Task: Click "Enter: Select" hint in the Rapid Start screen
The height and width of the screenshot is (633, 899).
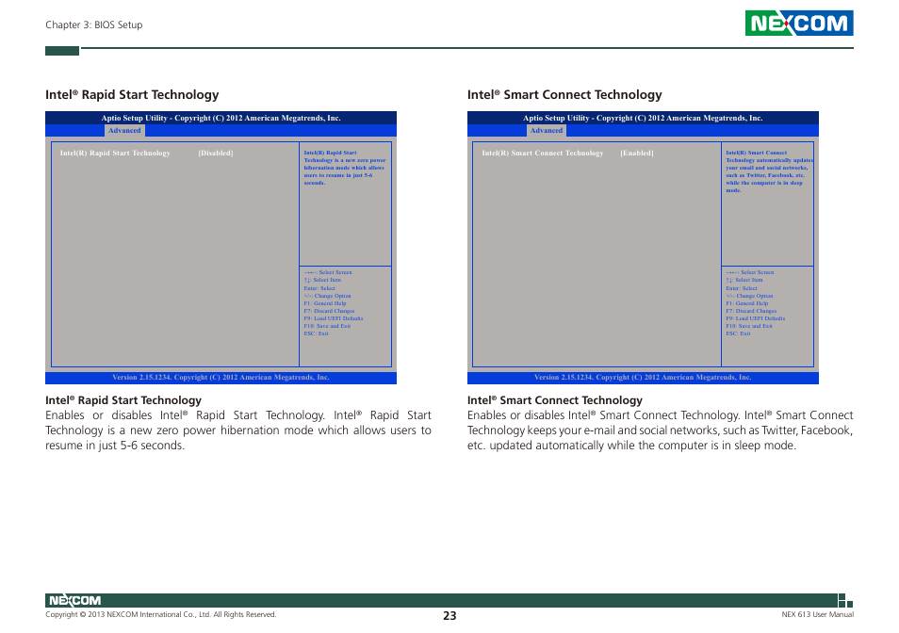Action: click(319, 288)
